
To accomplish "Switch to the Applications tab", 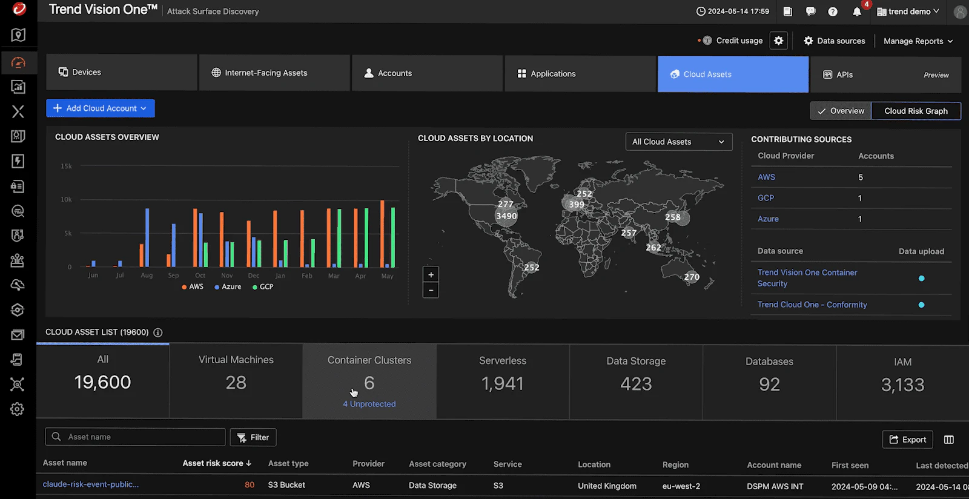I will coord(580,73).
